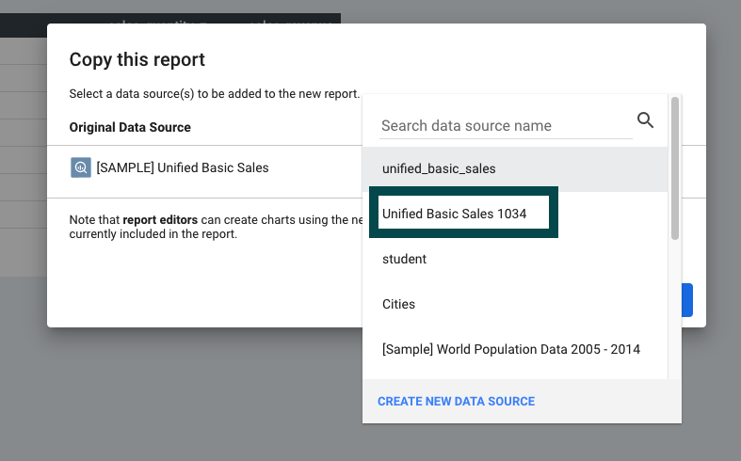Select World Population Data 2005 - 2014

pyautogui.click(x=515, y=350)
